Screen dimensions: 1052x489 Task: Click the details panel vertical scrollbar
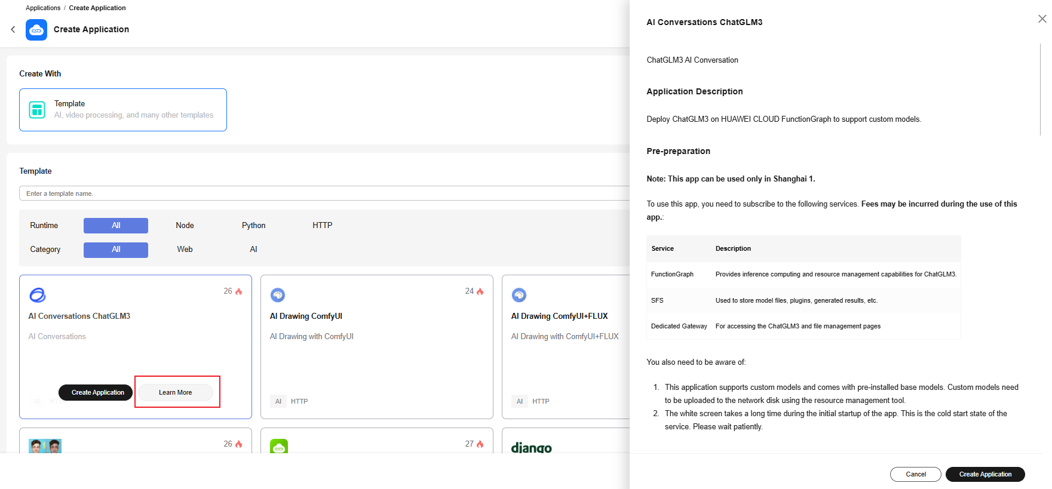tap(1040, 90)
